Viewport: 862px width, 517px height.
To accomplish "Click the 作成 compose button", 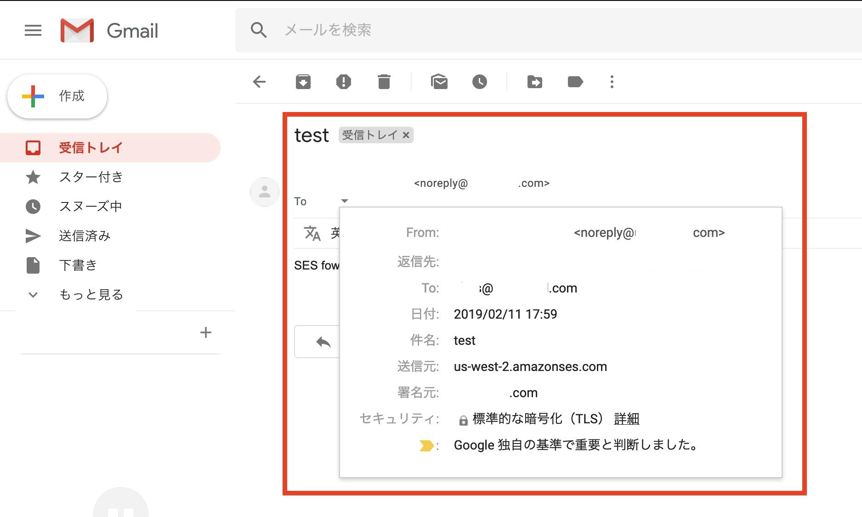I will [57, 96].
